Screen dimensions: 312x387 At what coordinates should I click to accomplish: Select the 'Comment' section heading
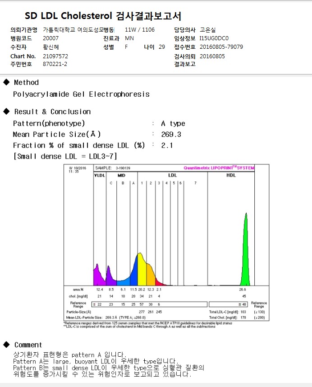28,345
